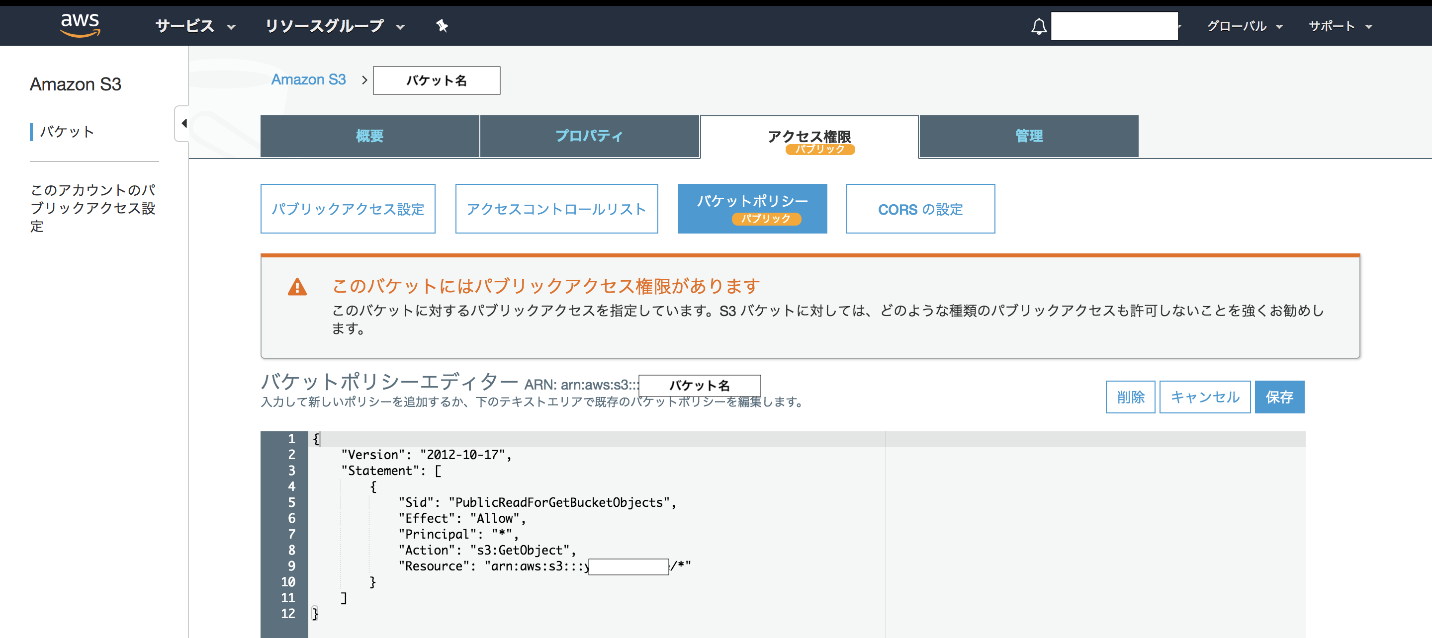1432x638 pixels.
Task: Click the sidebar collapse arrow button
Action: click(x=183, y=123)
